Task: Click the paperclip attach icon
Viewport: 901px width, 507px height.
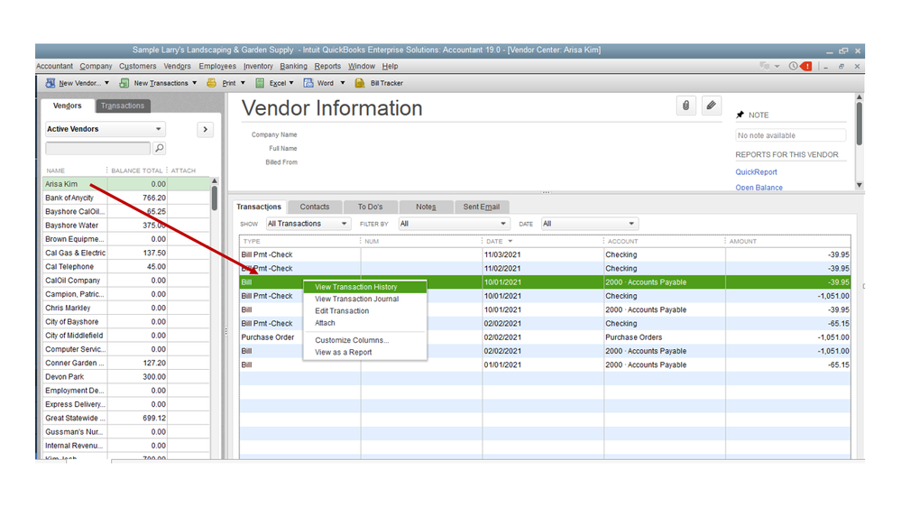Action: 686,106
